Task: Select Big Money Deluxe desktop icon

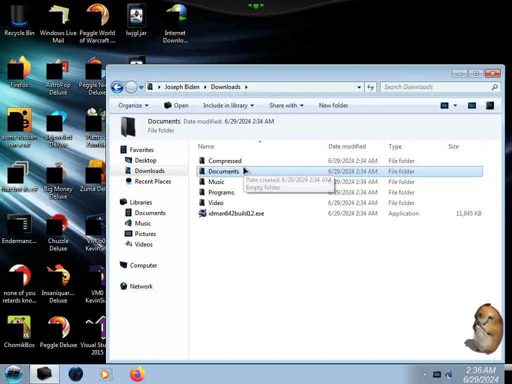Action: click(x=58, y=181)
